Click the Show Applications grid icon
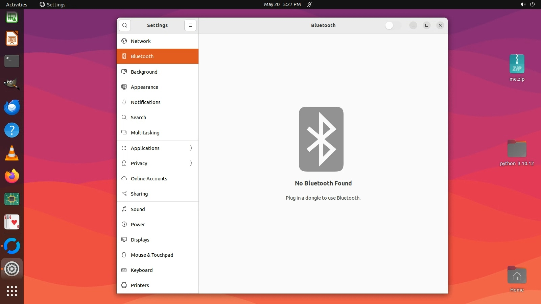The image size is (541, 304). (x=12, y=291)
